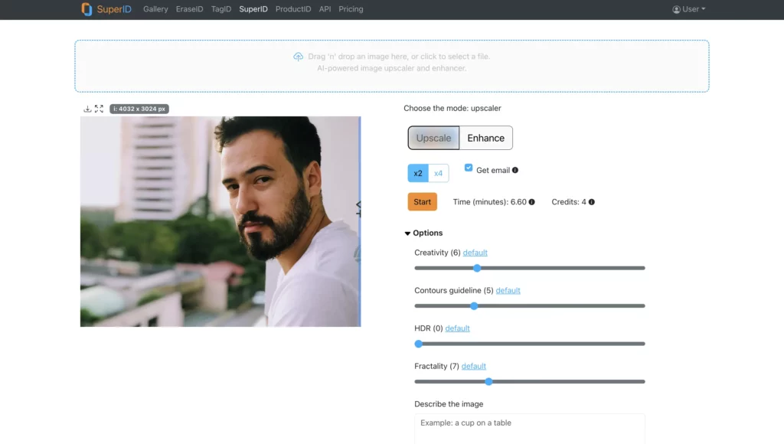
Task: Click the SuperID logo in the navbar
Action: click(103, 8)
